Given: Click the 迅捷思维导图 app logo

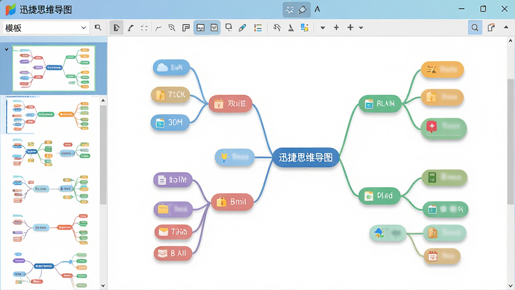Looking at the screenshot, I should pos(11,10).
